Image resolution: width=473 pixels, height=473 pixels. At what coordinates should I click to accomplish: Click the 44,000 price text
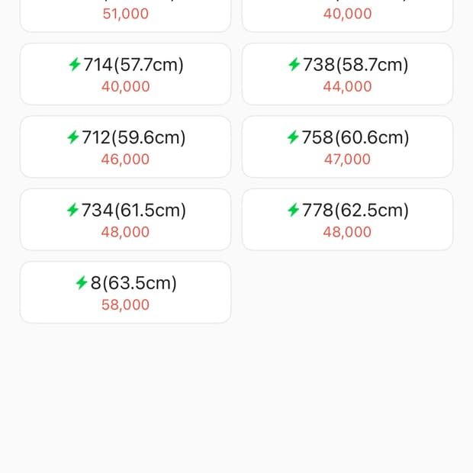347,86
